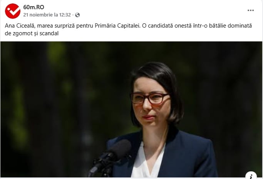The image size is (263, 179).
Task: Click the woman's glasses in the photo
Action: click(150, 98)
